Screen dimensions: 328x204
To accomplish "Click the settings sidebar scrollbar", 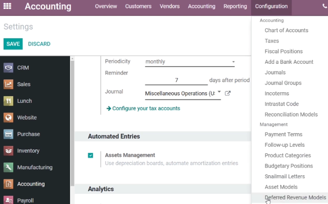I will coord(72,123).
